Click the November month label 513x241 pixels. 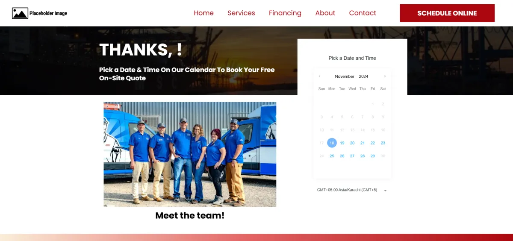(x=345, y=76)
